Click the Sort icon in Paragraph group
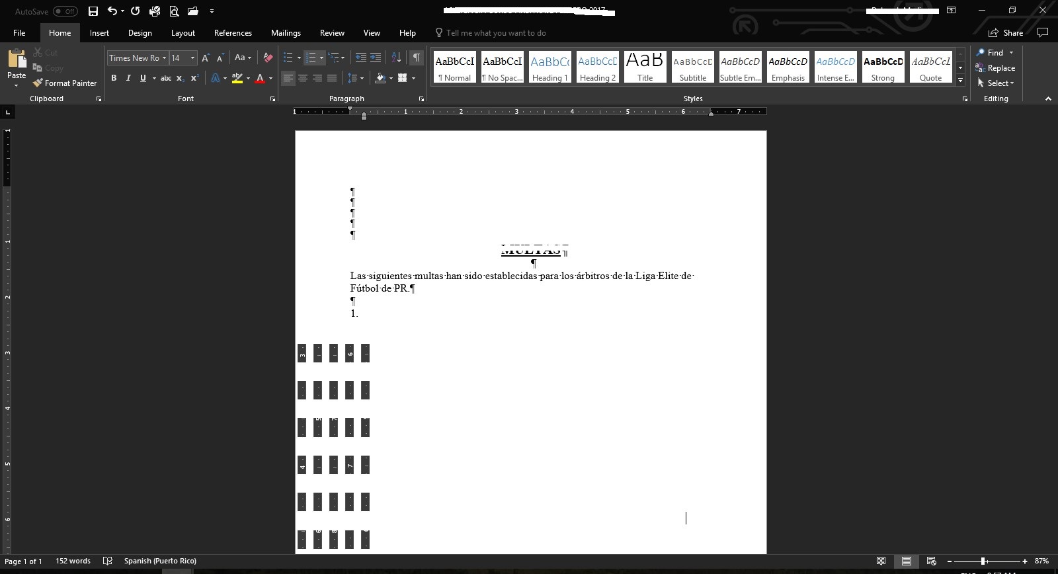The width and height of the screenshot is (1058, 574). 396,58
